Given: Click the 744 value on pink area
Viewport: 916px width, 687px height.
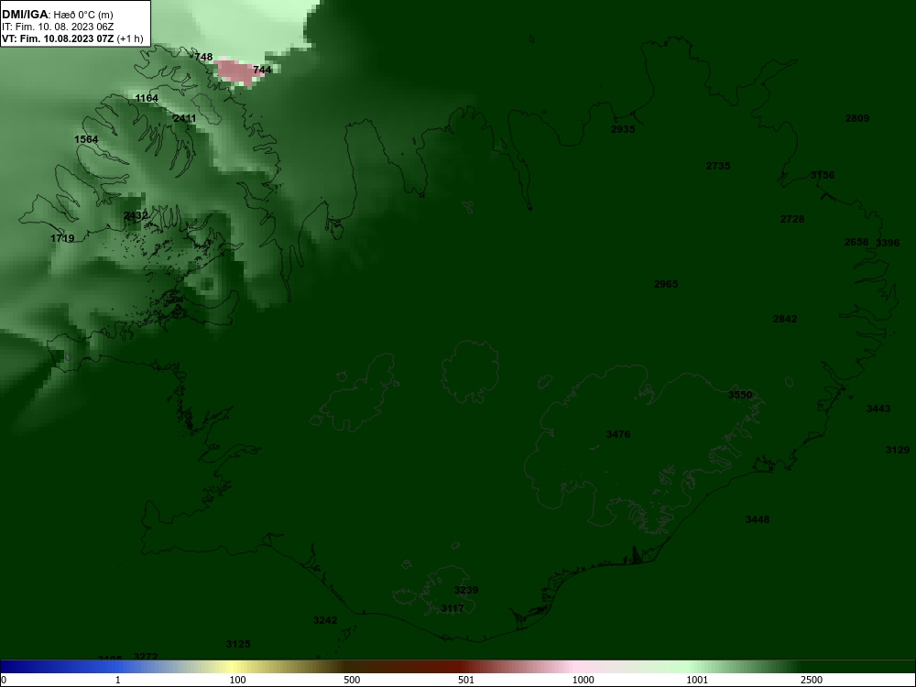Looking at the screenshot, I should [262, 70].
